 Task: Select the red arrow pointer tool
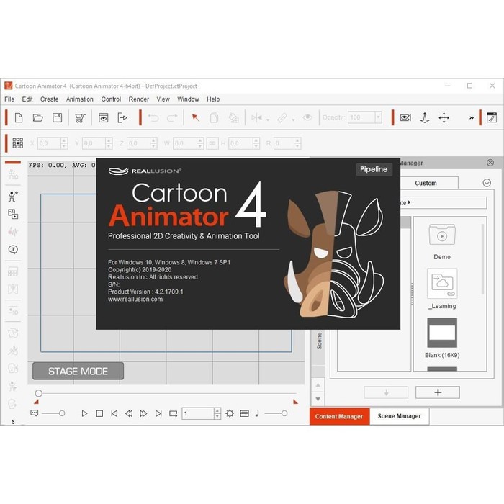click(195, 117)
